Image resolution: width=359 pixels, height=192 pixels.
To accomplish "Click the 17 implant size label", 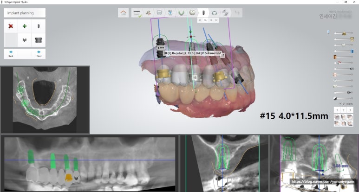I will pos(161,48).
